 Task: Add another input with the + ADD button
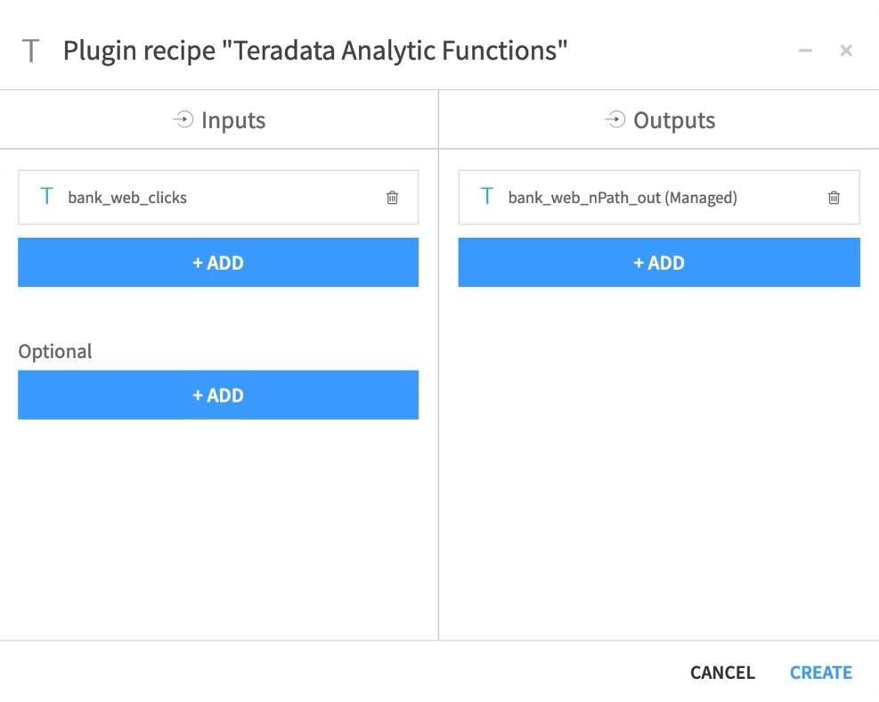click(x=218, y=262)
